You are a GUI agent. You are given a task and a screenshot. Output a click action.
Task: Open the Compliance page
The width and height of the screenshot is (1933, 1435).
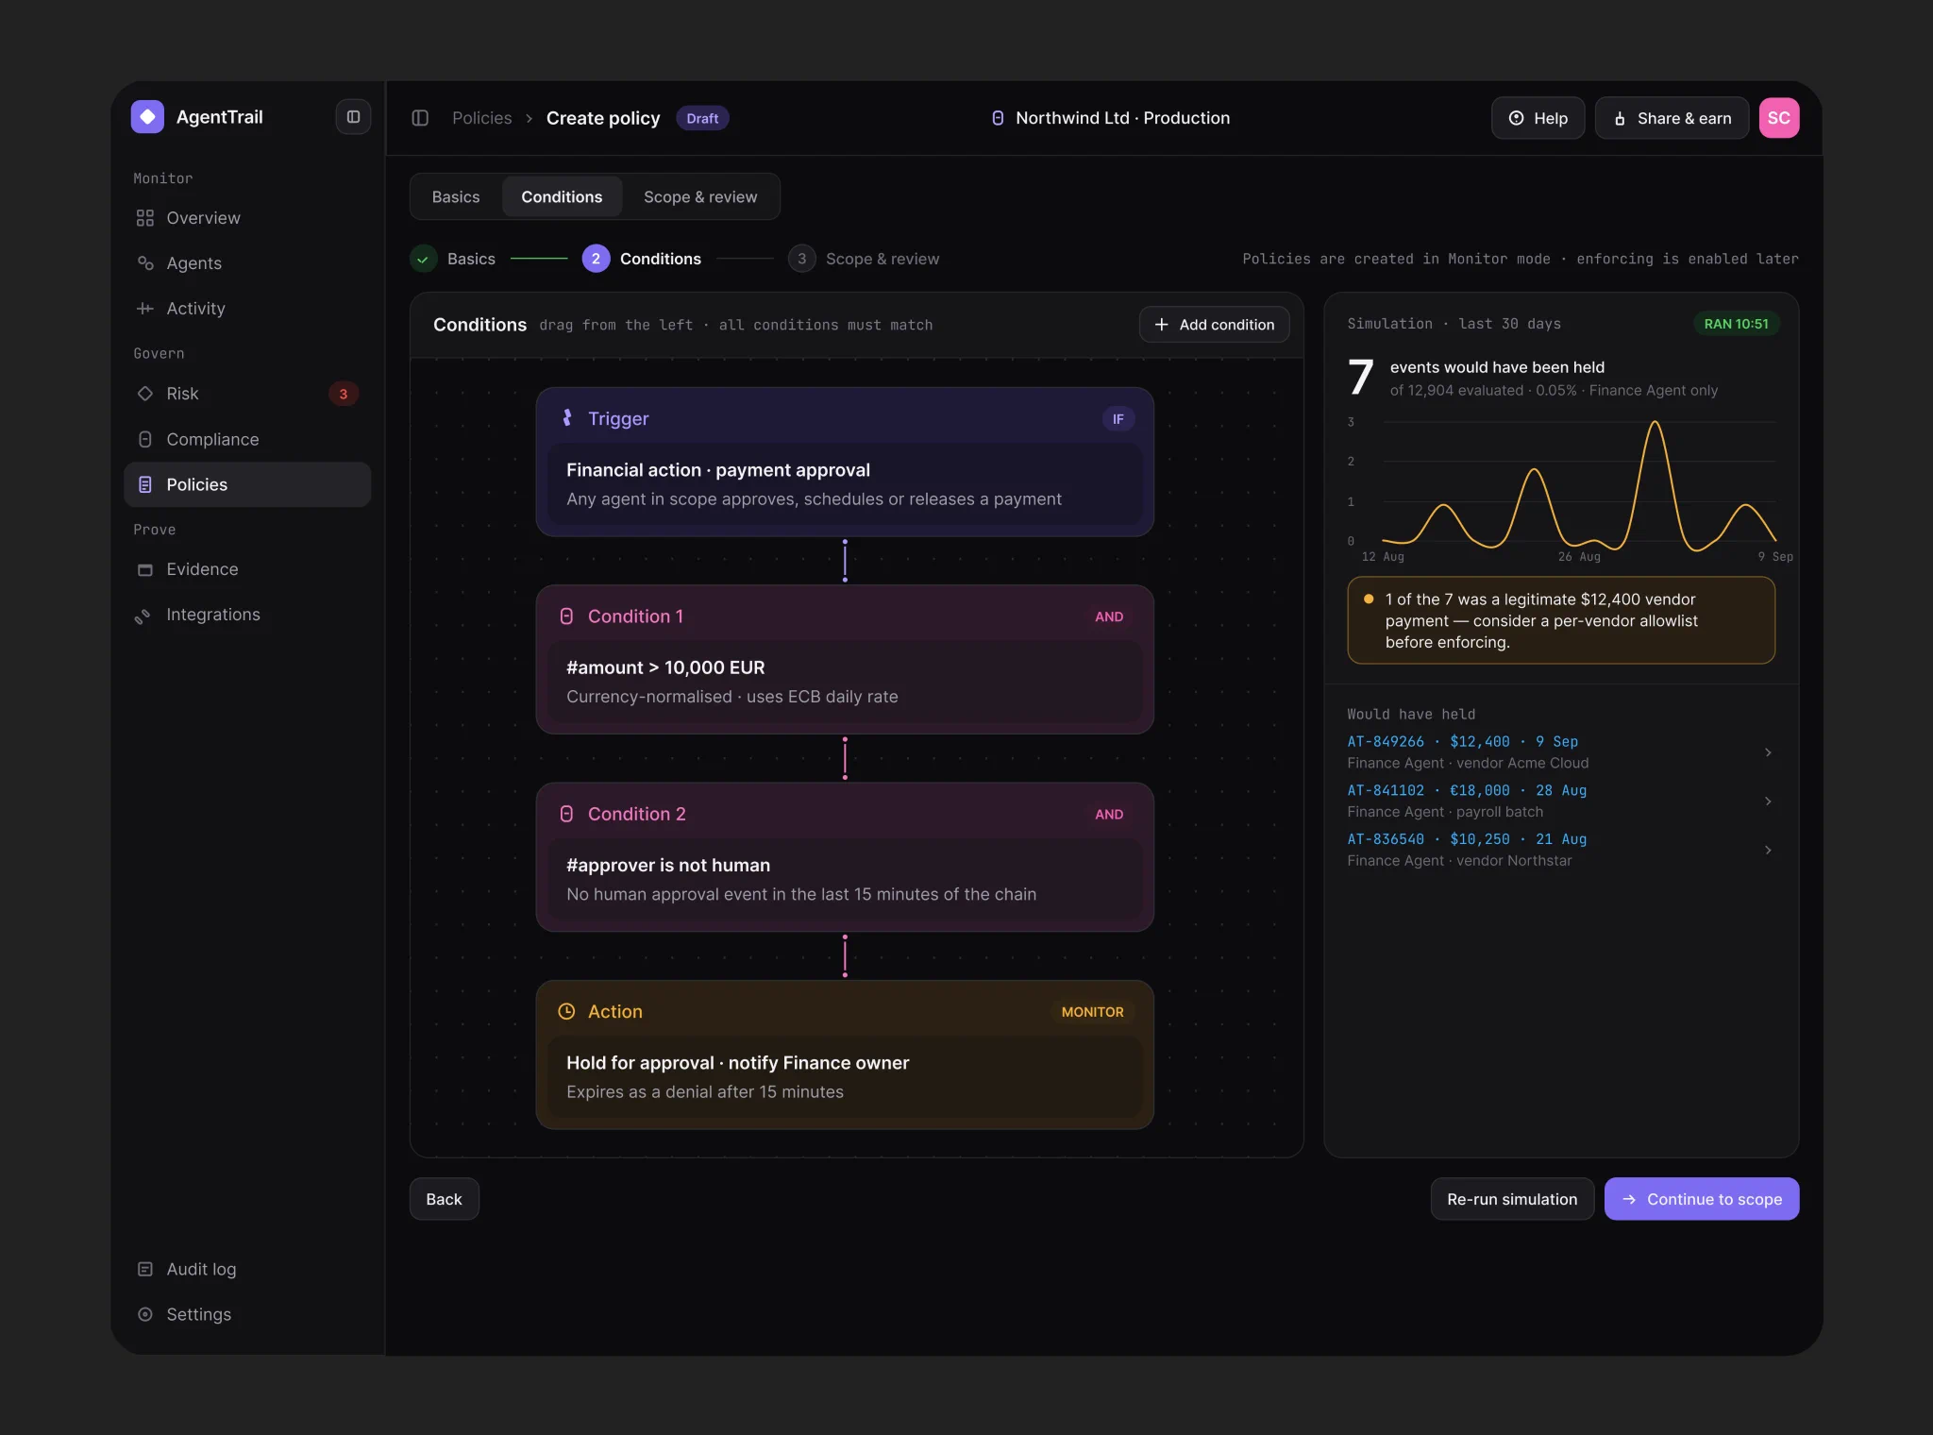pyautogui.click(x=247, y=439)
